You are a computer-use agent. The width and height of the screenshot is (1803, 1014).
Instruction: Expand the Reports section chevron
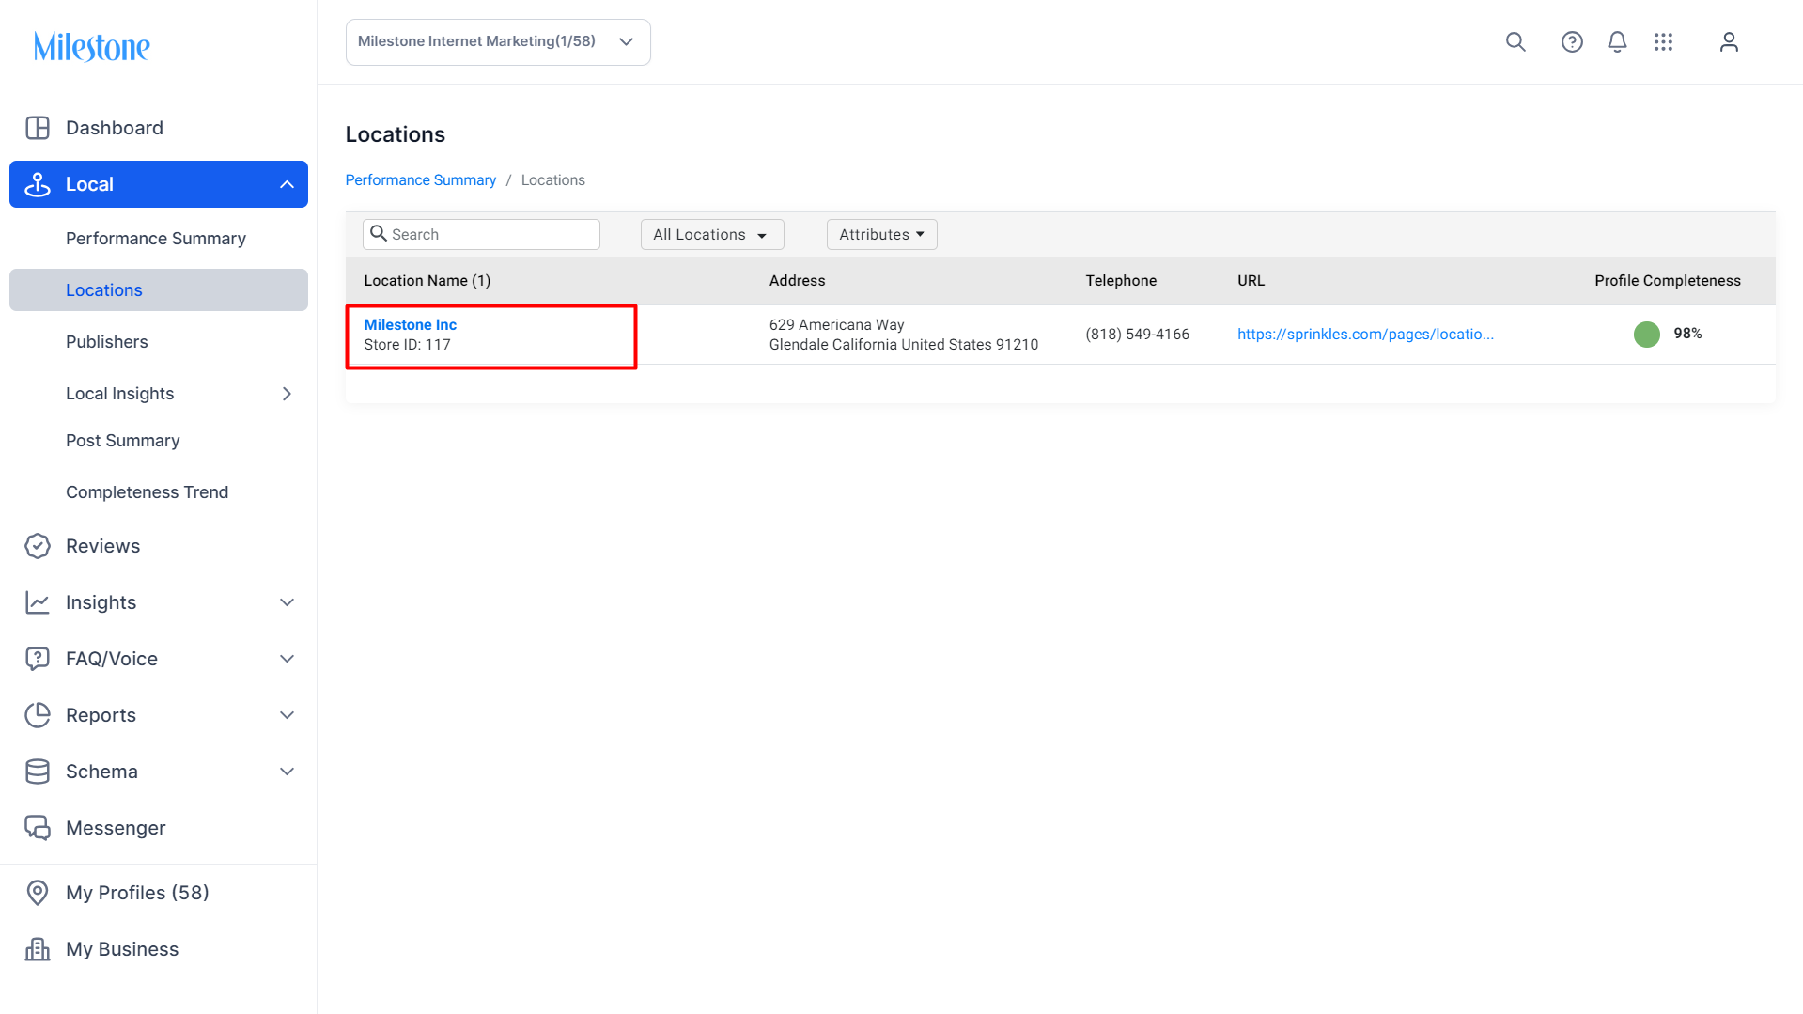tap(287, 715)
